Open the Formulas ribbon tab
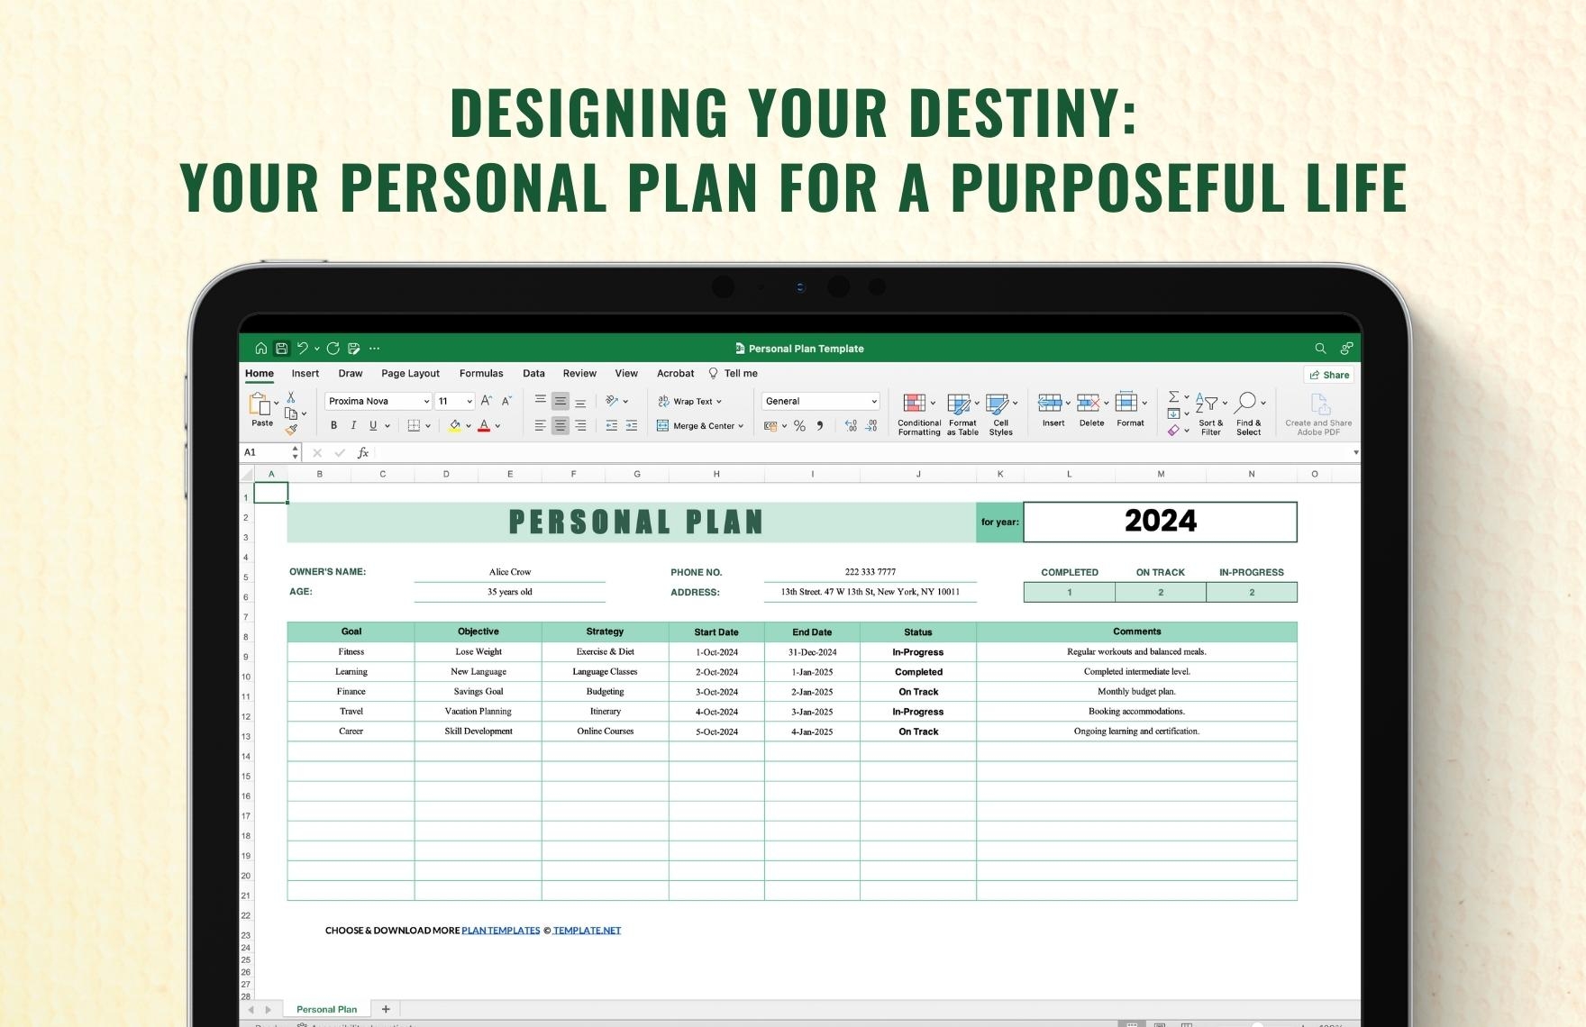Viewport: 1586px width, 1027px height. [481, 374]
